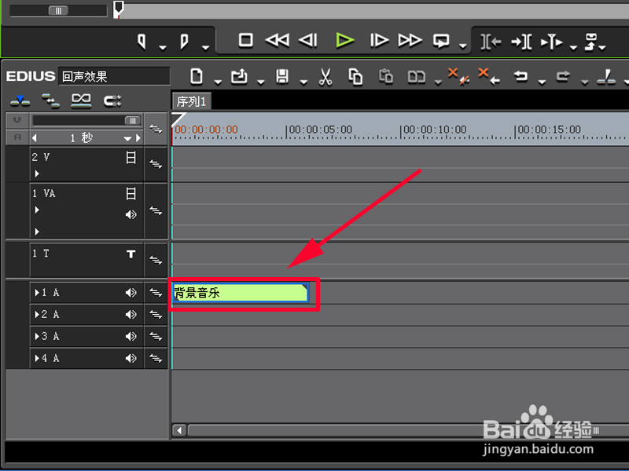This screenshot has width=629, height=471.
Task: Click the Ripple Delete icon with arrow
Action: (x=489, y=76)
